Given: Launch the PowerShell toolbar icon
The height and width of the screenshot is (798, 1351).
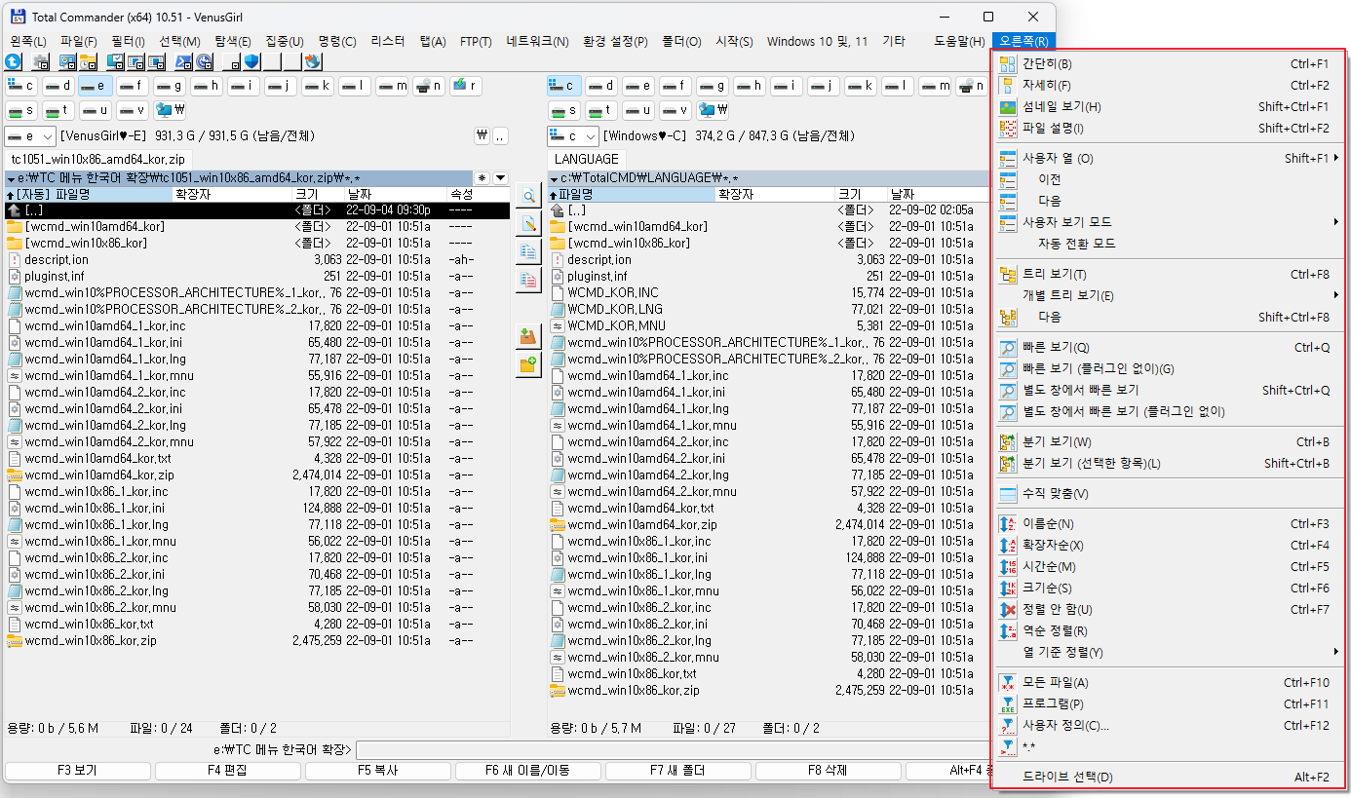Looking at the screenshot, I should pyautogui.click(x=183, y=62).
